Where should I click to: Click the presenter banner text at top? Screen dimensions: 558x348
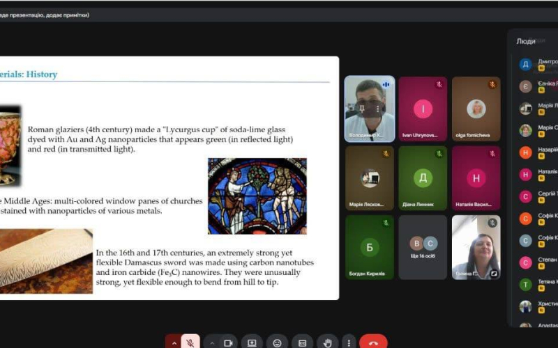pyautogui.click(x=45, y=15)
